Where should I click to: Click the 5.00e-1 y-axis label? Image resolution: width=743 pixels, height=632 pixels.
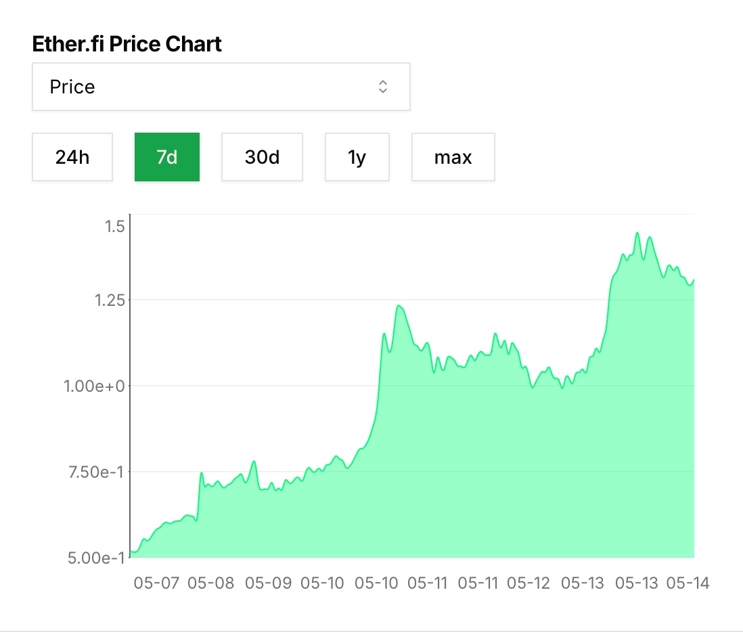pos(96,558)
